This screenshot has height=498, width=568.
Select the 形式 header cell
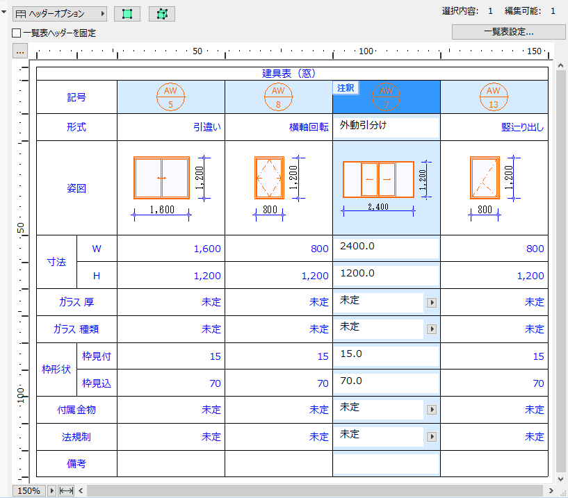76,127
